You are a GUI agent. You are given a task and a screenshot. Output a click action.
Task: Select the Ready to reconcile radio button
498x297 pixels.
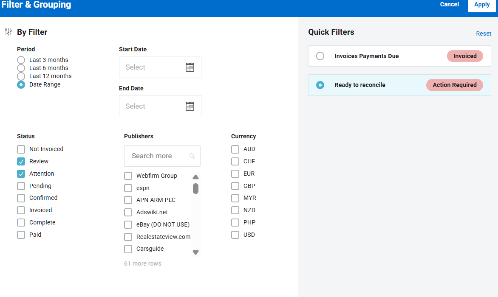pos(320,85)
